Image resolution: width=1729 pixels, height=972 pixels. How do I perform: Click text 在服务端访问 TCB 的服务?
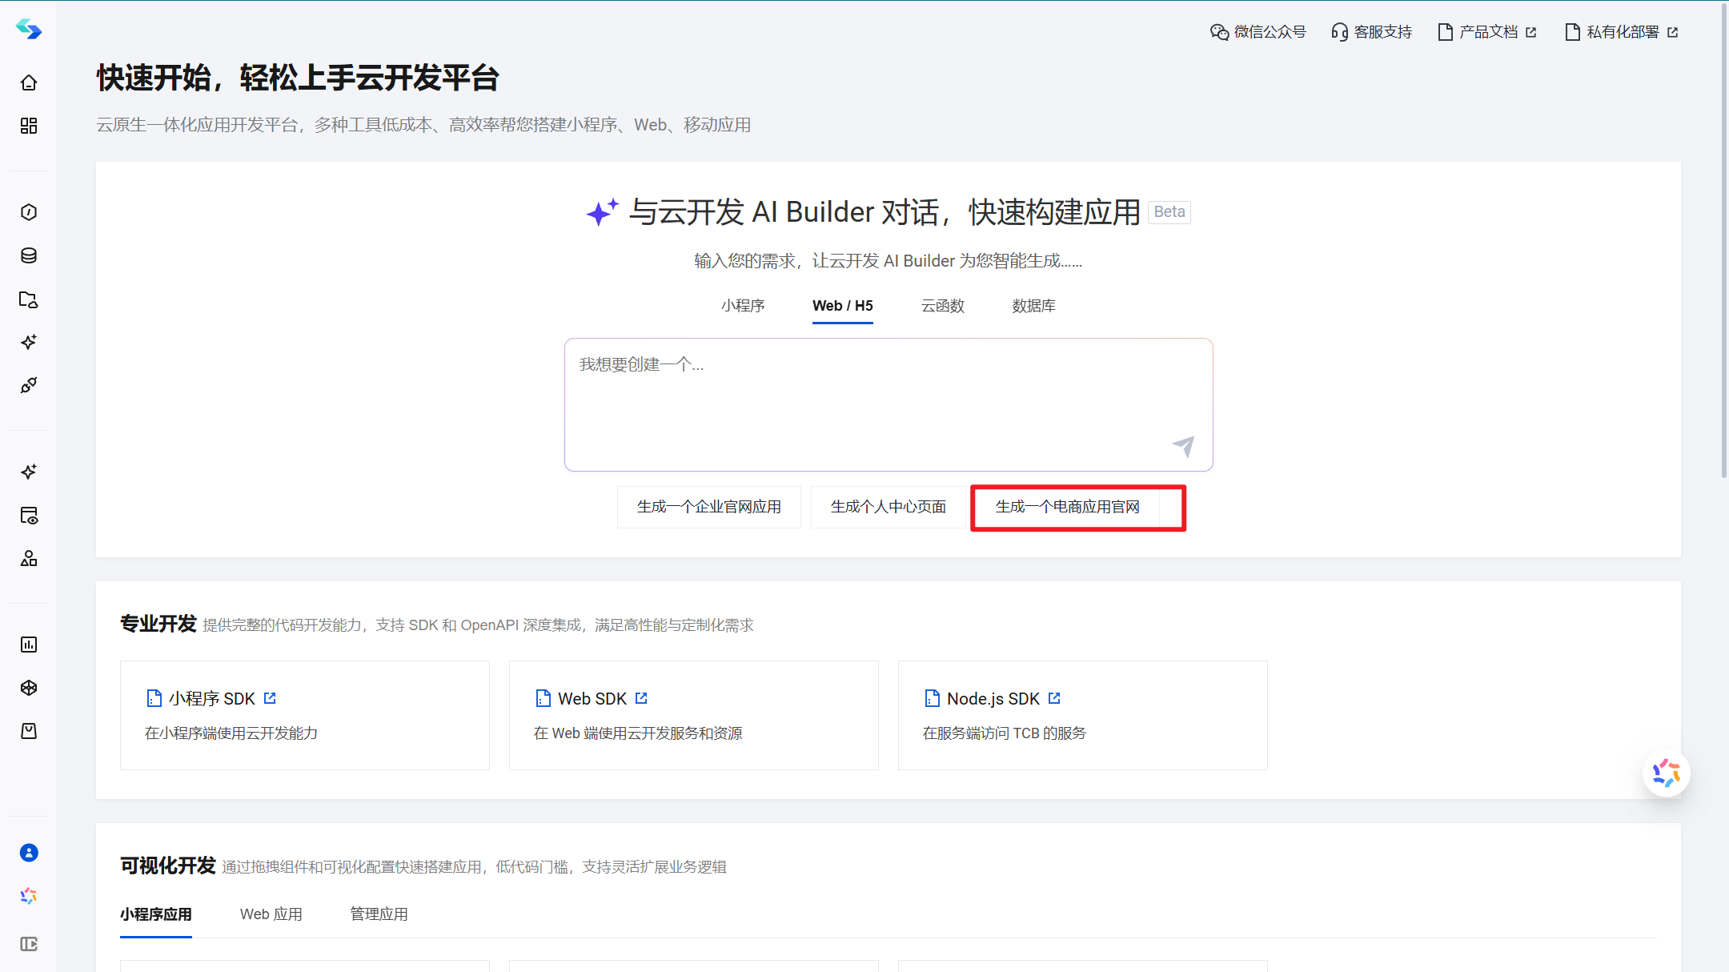(x=1005, y=733)
